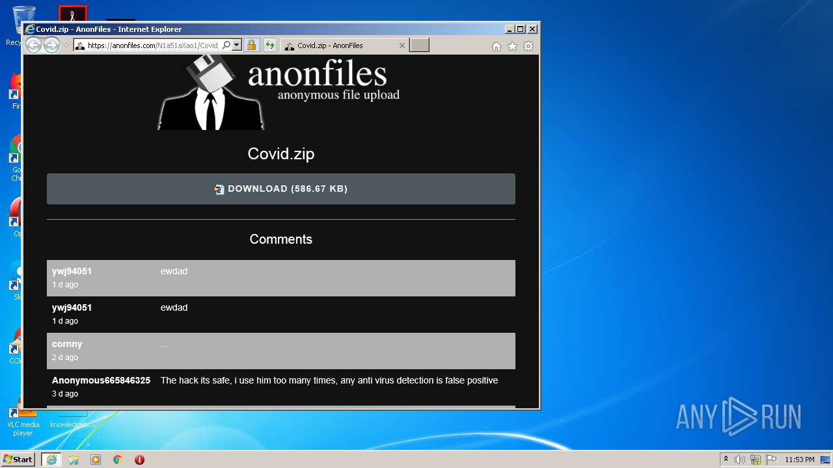Go forward with the browser forward arrow
The width and height of the screenshot is (833, 468).
[51, 45]
